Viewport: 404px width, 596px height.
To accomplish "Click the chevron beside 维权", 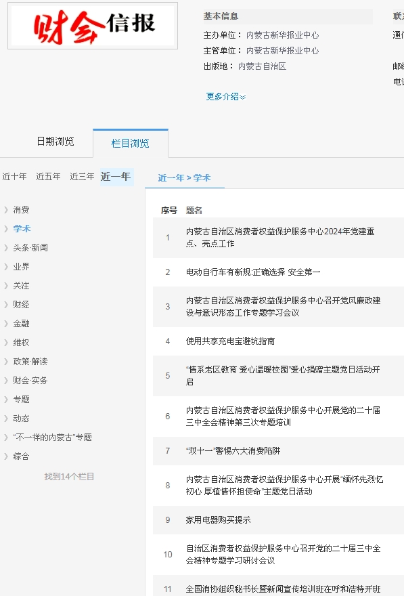I will click(x=5, y=343).
